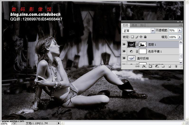Click mask link of 色彩平衡 1
This screenshot has width=189, height=125.
click(137, 51)
